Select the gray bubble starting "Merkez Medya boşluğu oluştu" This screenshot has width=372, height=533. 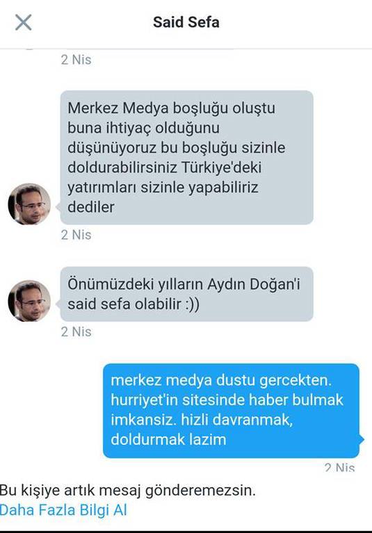[x=186, y=157]
